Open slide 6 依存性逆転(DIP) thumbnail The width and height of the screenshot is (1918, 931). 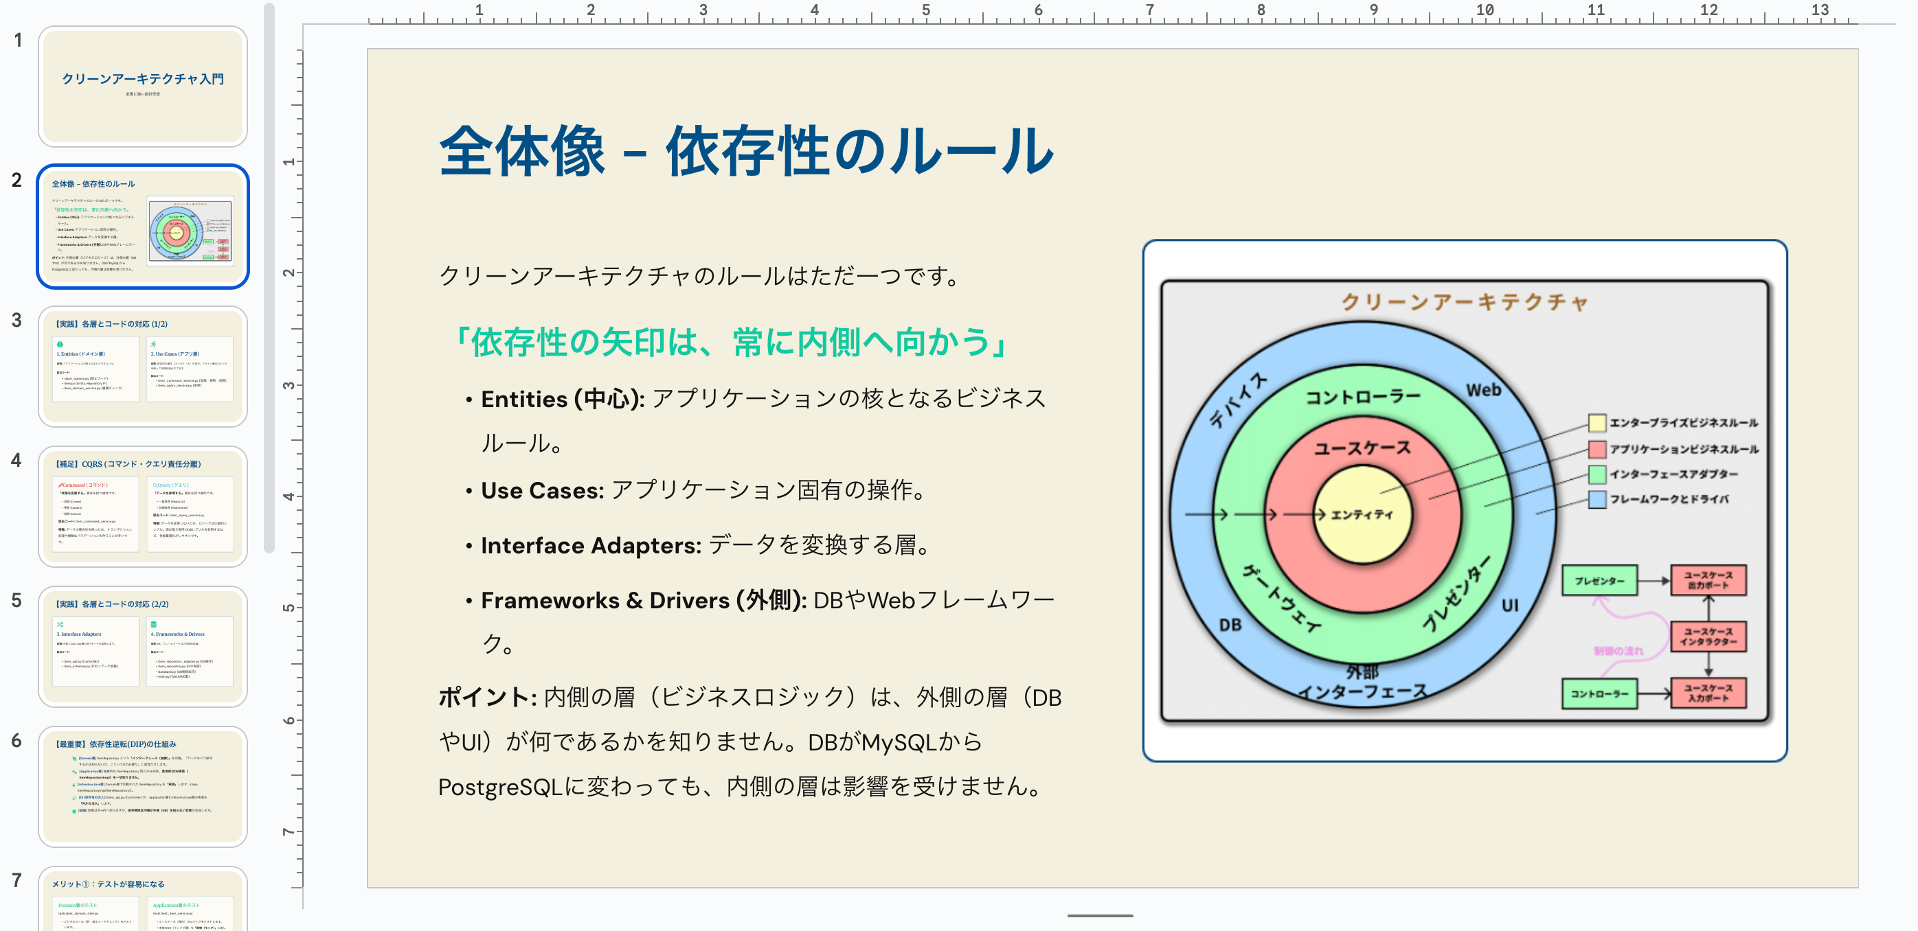click(142, 786)
